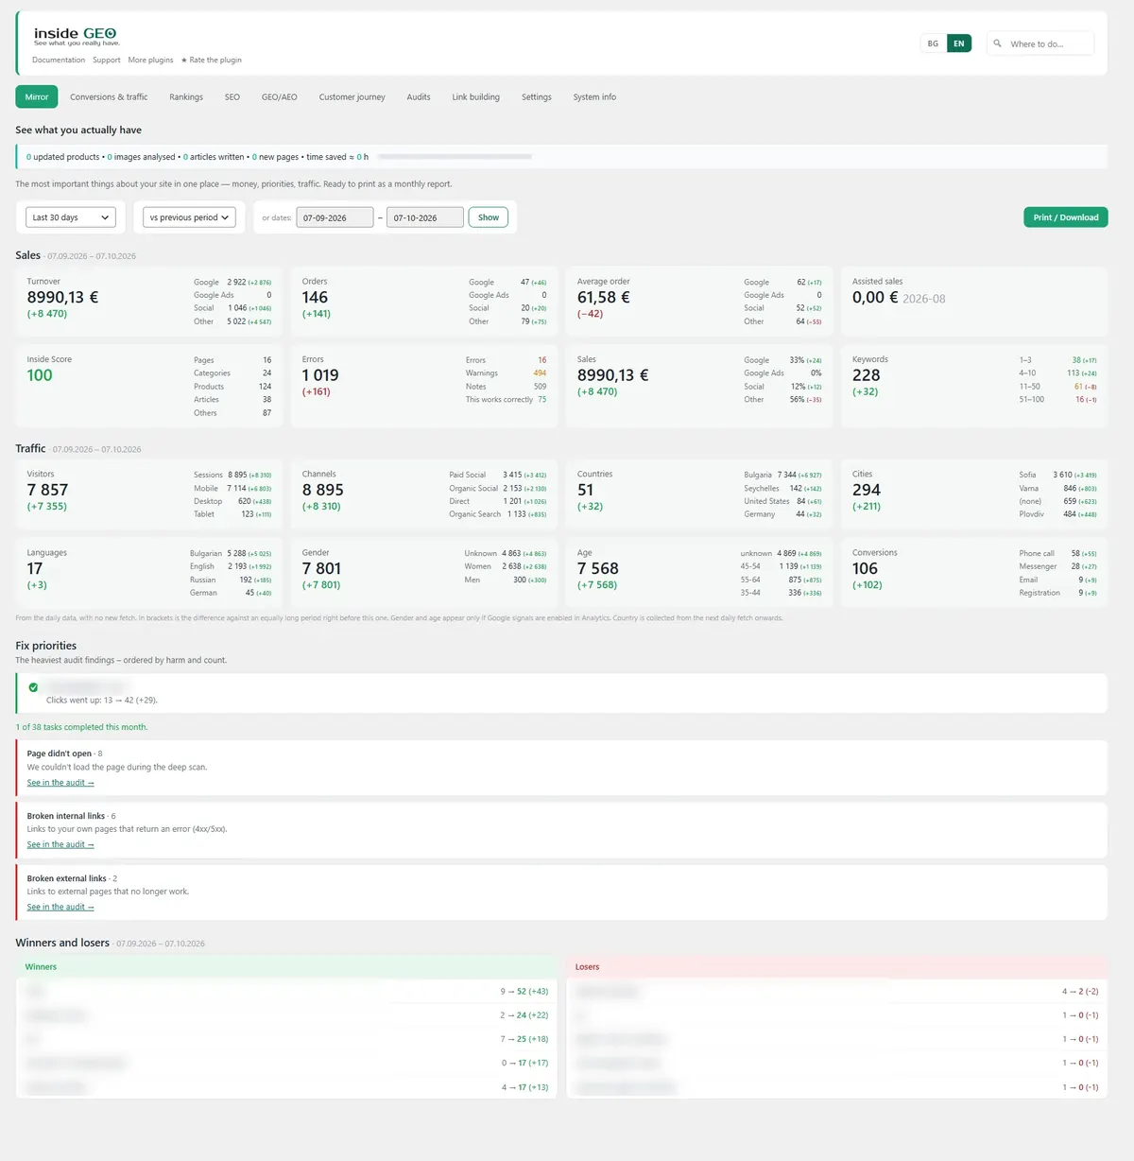The width and height of the screenshot is (1134, 1161).
Task: Switch language to EN
Action: click(x=958, y=43)
